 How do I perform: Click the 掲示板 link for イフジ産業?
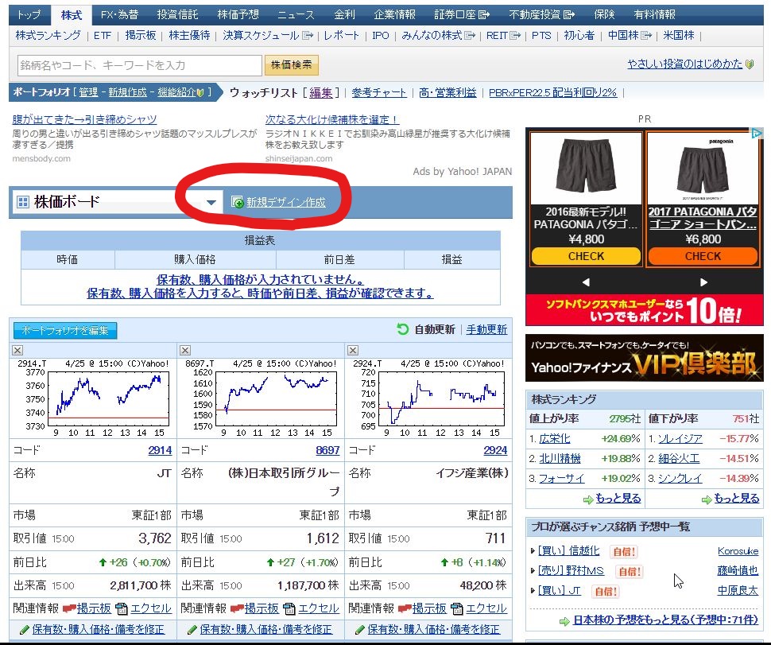point(429,608)
